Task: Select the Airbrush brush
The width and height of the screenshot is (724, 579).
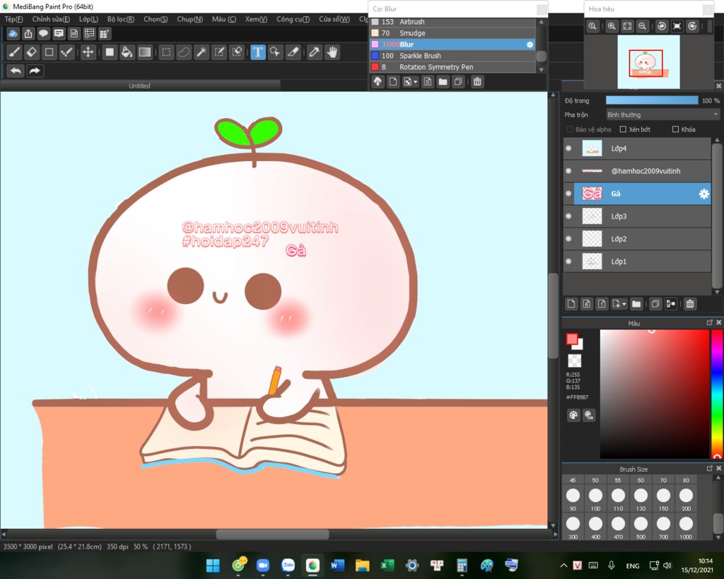Action: pyautogui.click(x=452, y=22)
